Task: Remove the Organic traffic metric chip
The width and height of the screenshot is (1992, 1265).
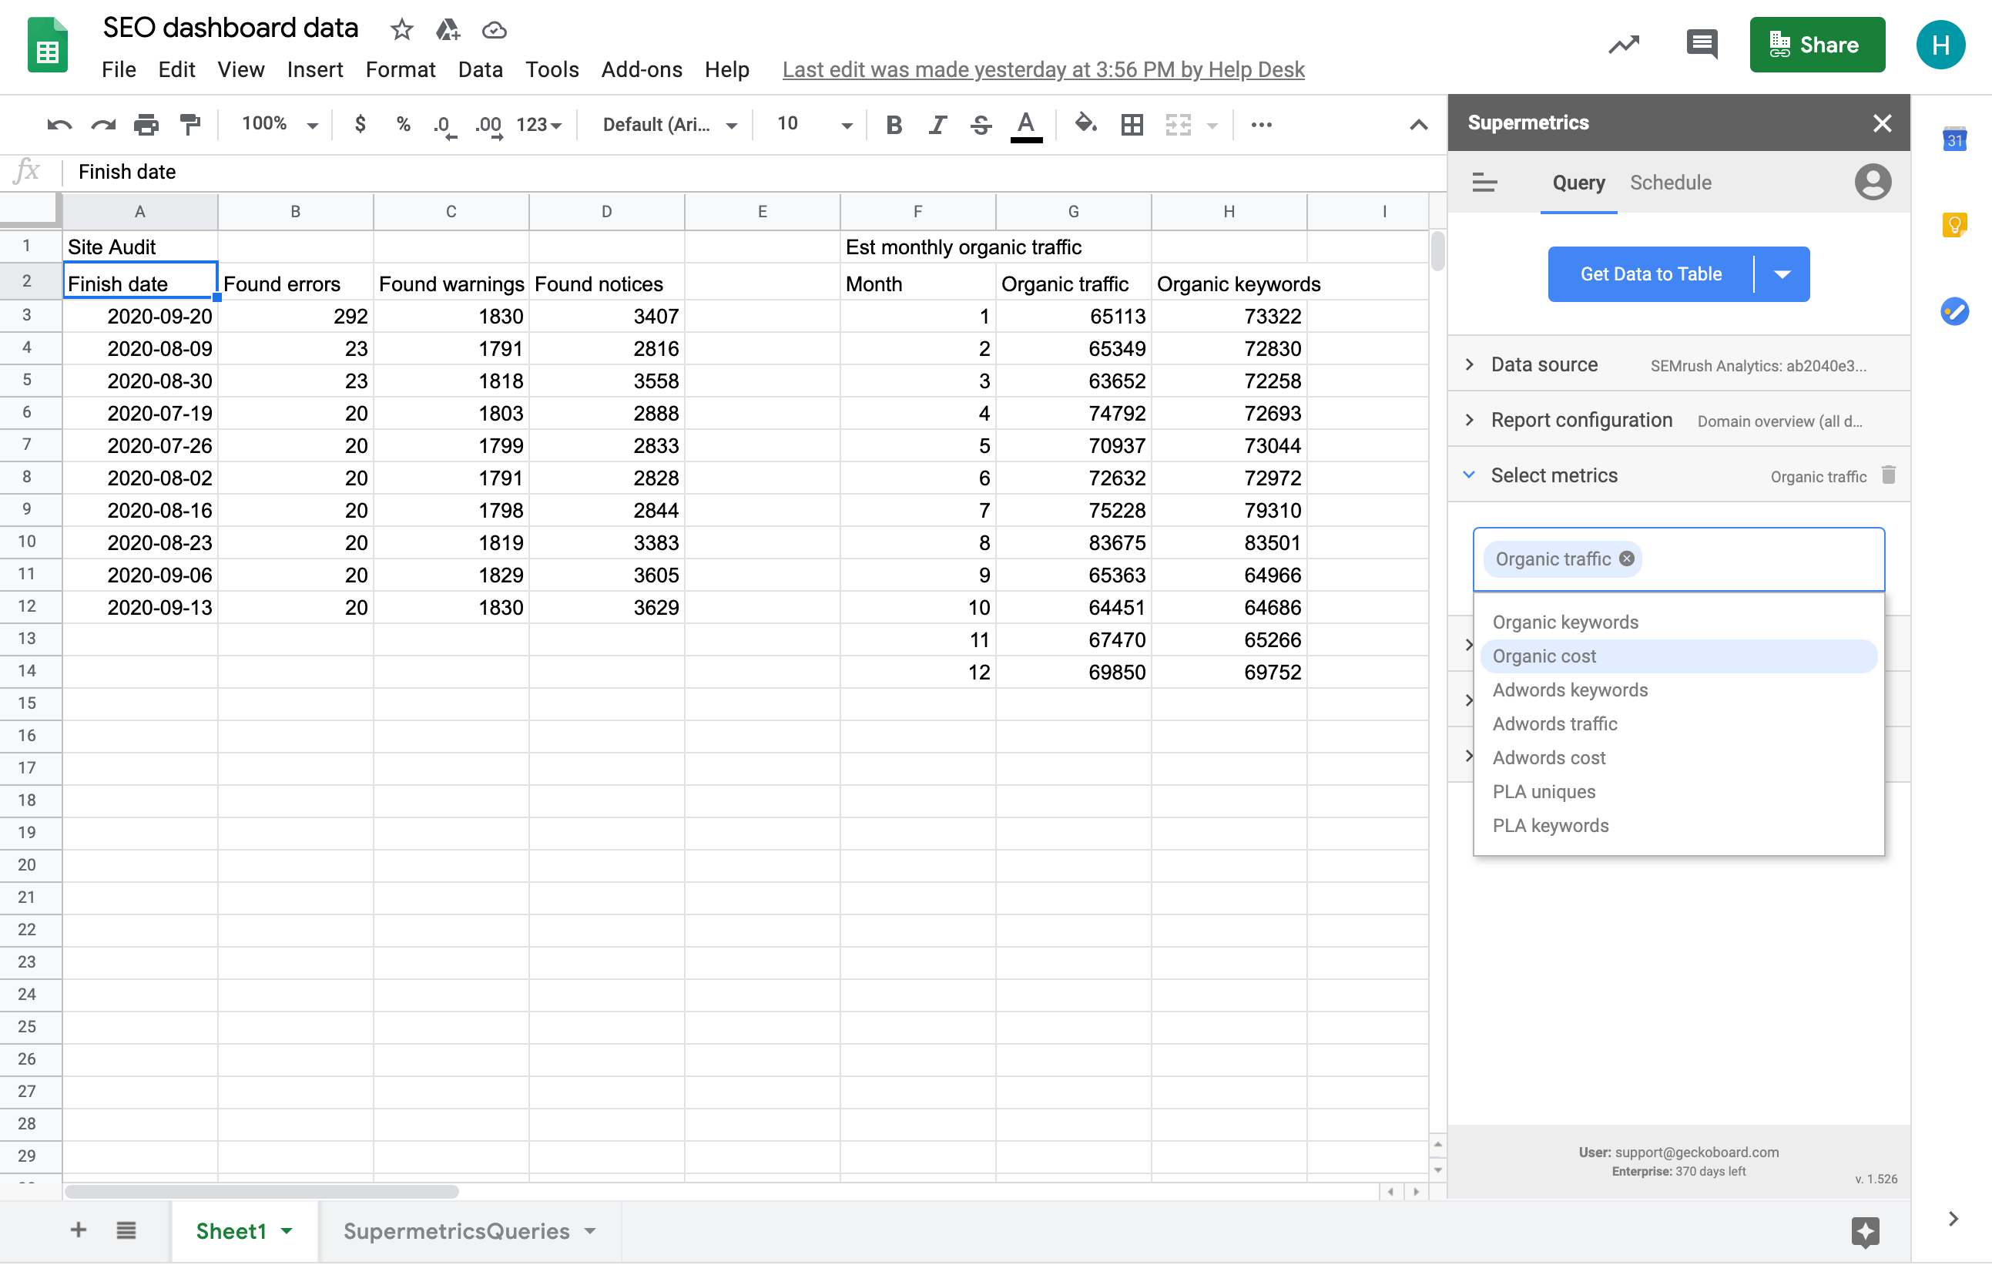Action: (1626, 559)
